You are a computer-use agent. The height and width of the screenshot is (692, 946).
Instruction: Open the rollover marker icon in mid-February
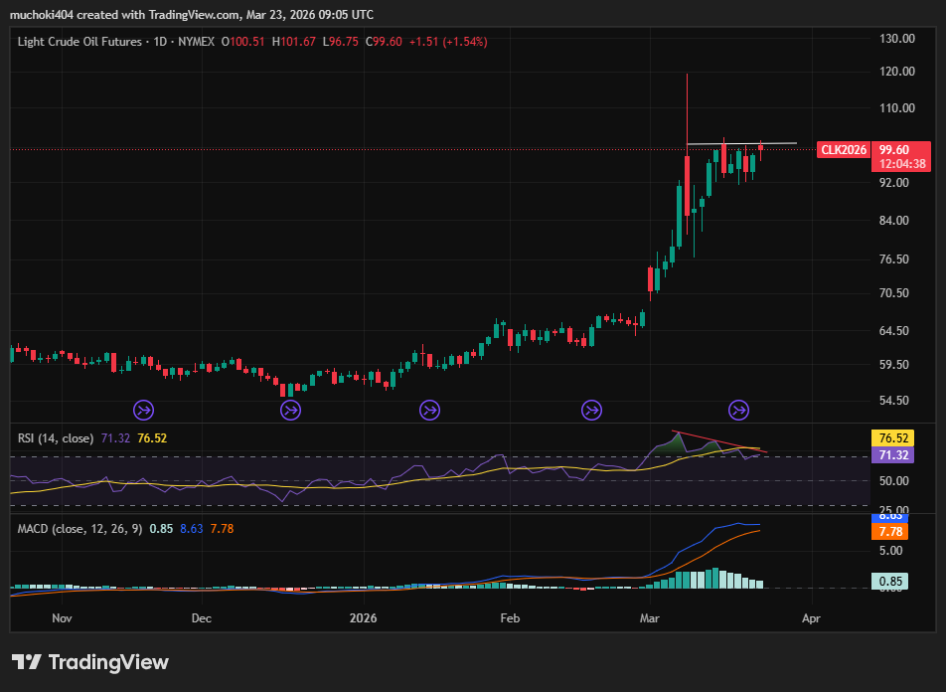(x=591, y=409)
